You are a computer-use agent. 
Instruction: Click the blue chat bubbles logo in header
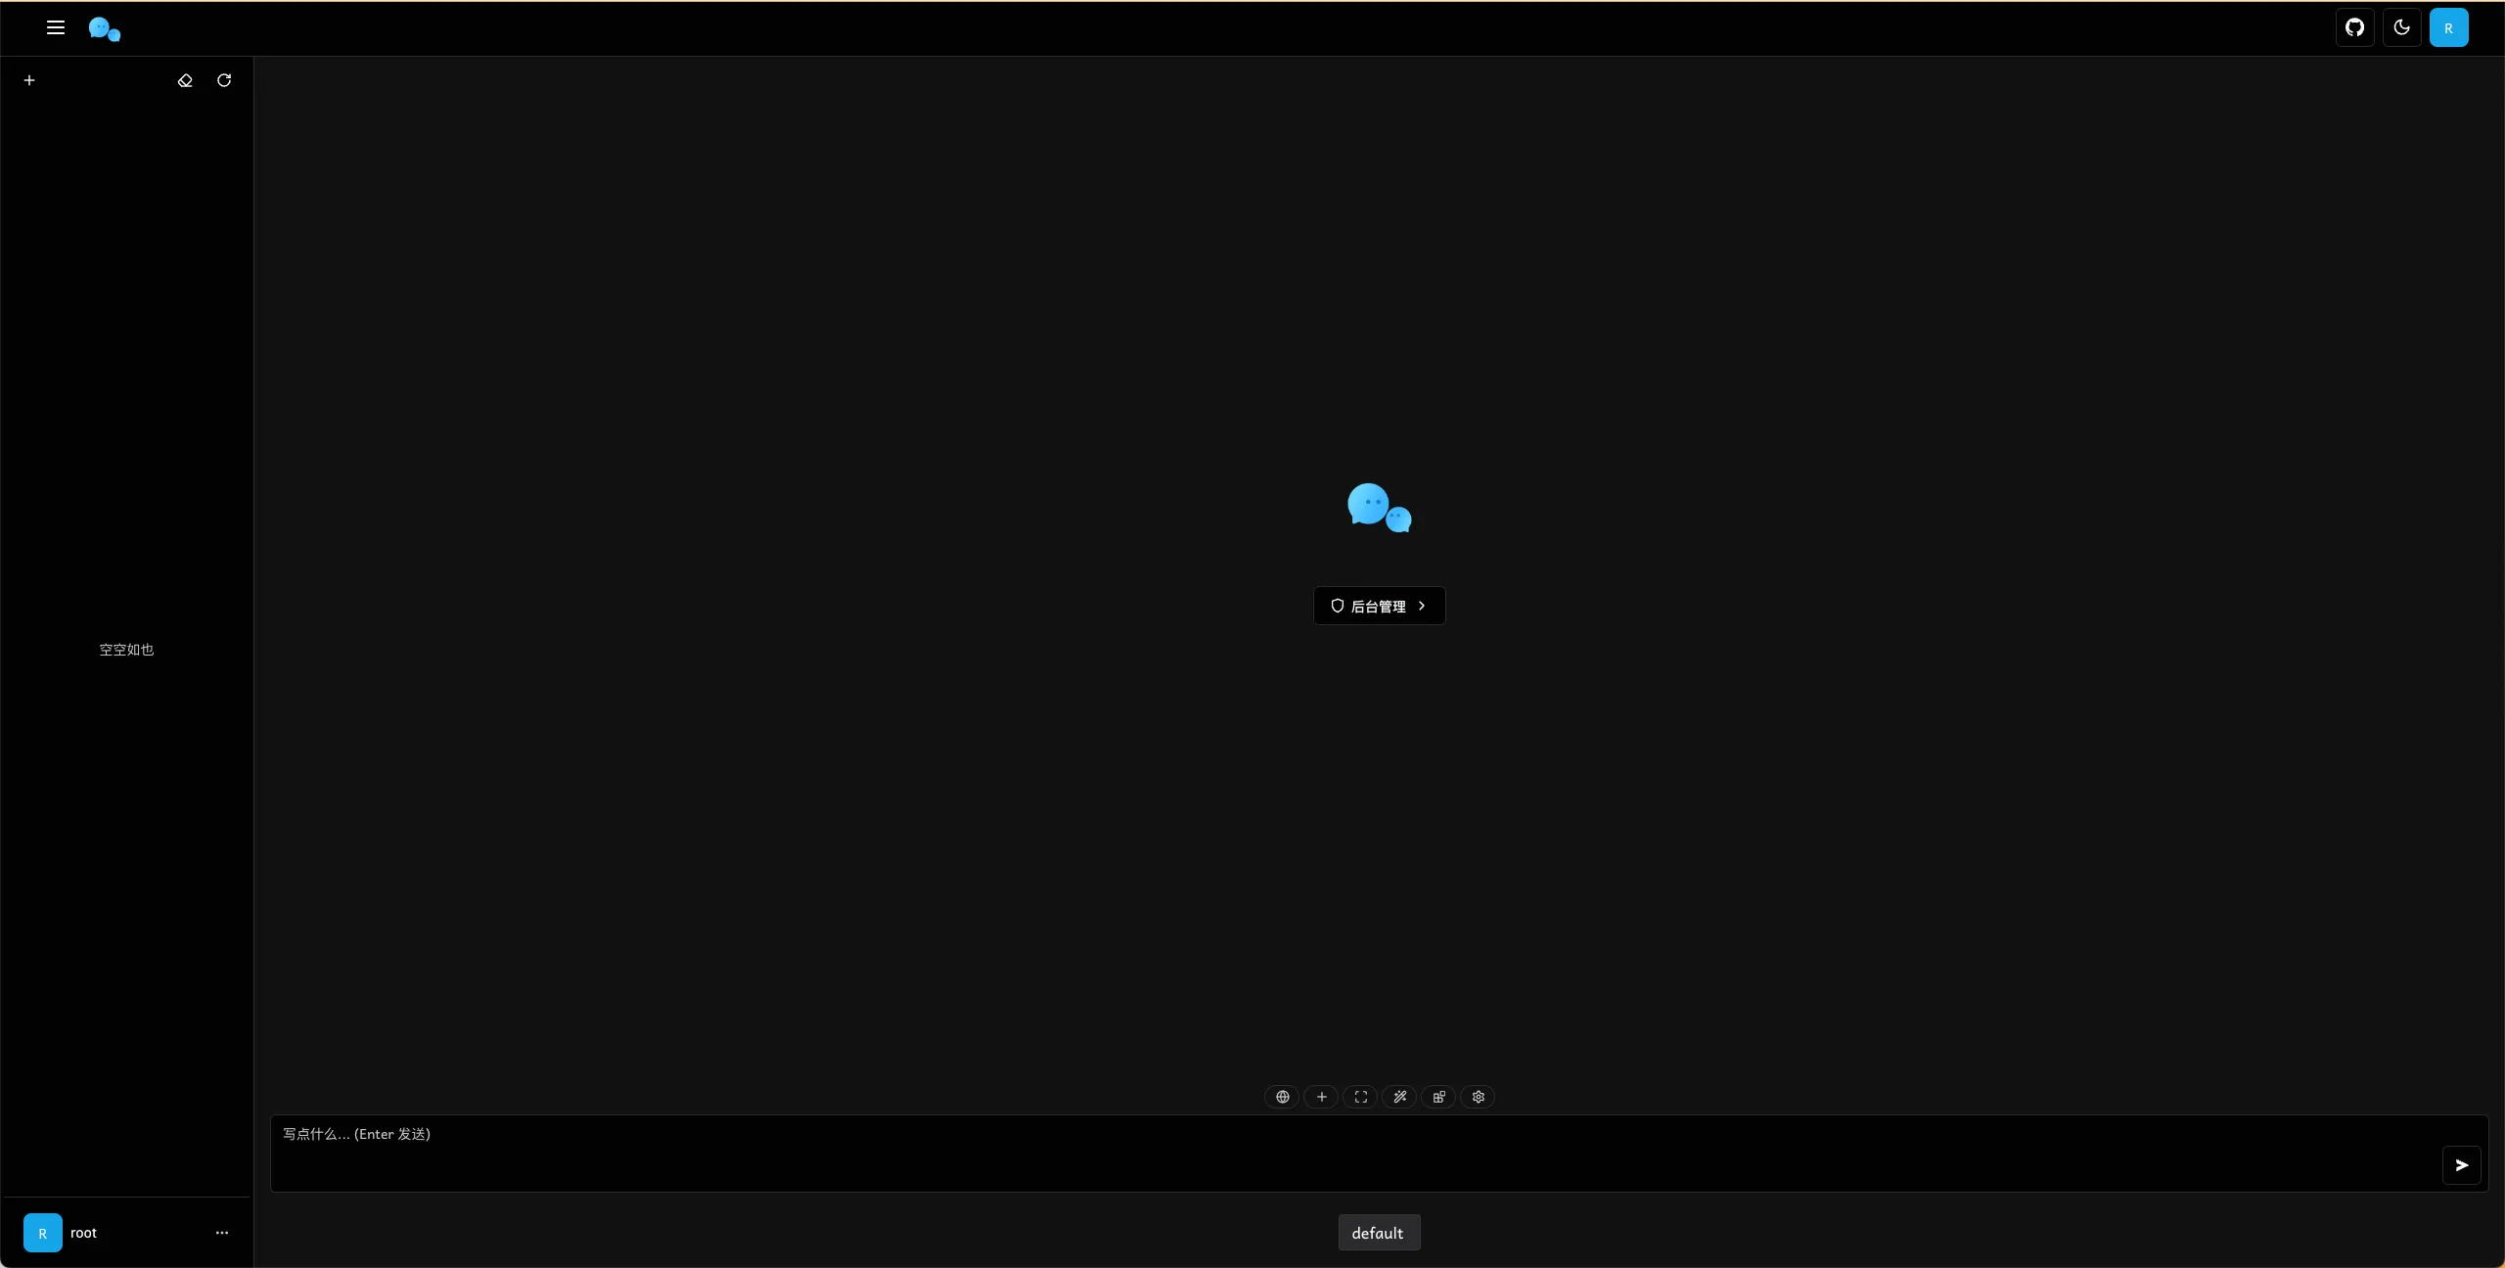(105, 29)
